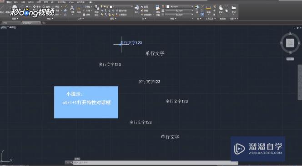
Task: Expand the 线性 linear dimension dropdown
Action: click(91, 6)
